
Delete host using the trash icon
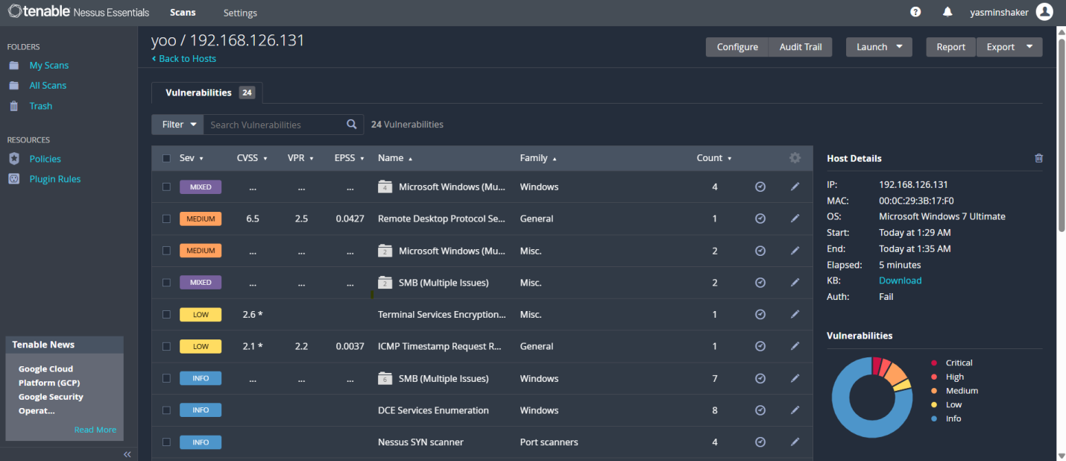coord(1039,158)
